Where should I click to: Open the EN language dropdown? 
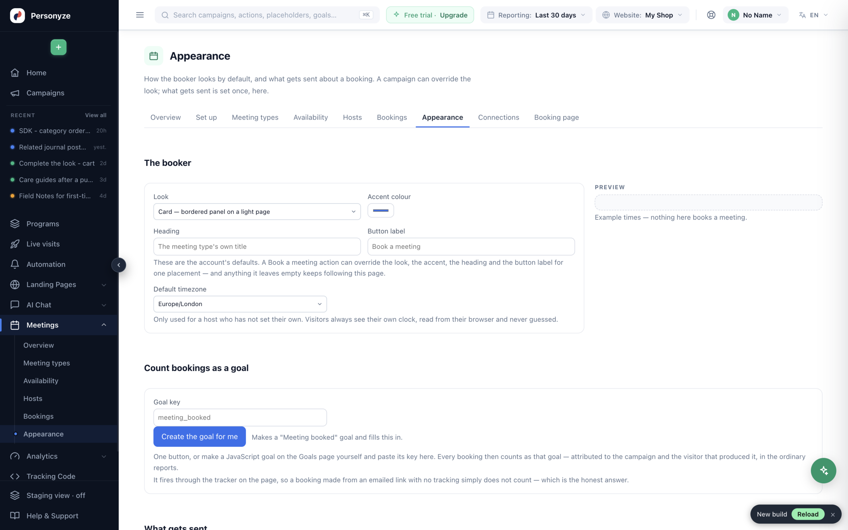tap(813, 15)
